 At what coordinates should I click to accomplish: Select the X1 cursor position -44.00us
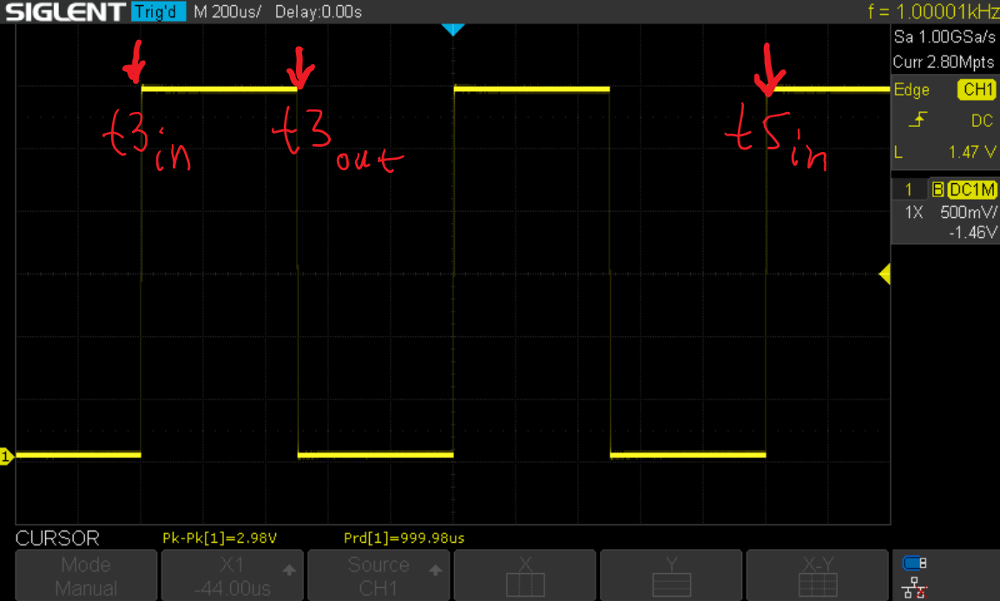click(232, 576)
